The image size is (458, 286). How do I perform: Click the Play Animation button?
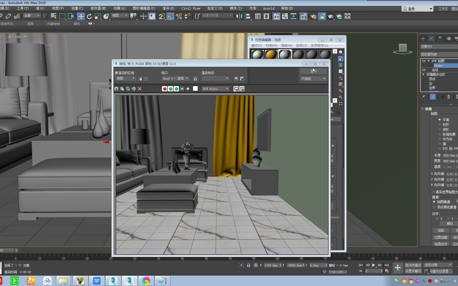point(374,265)
